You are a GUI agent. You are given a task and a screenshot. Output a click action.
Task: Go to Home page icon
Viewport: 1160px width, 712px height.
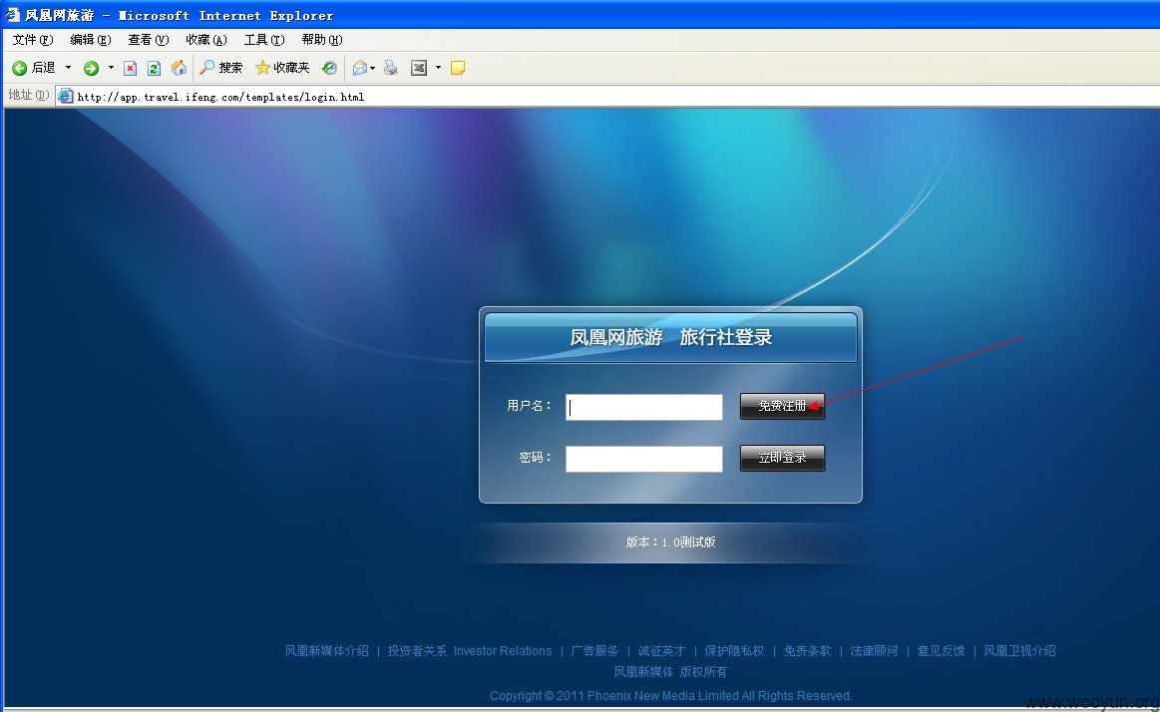(179, 68)
